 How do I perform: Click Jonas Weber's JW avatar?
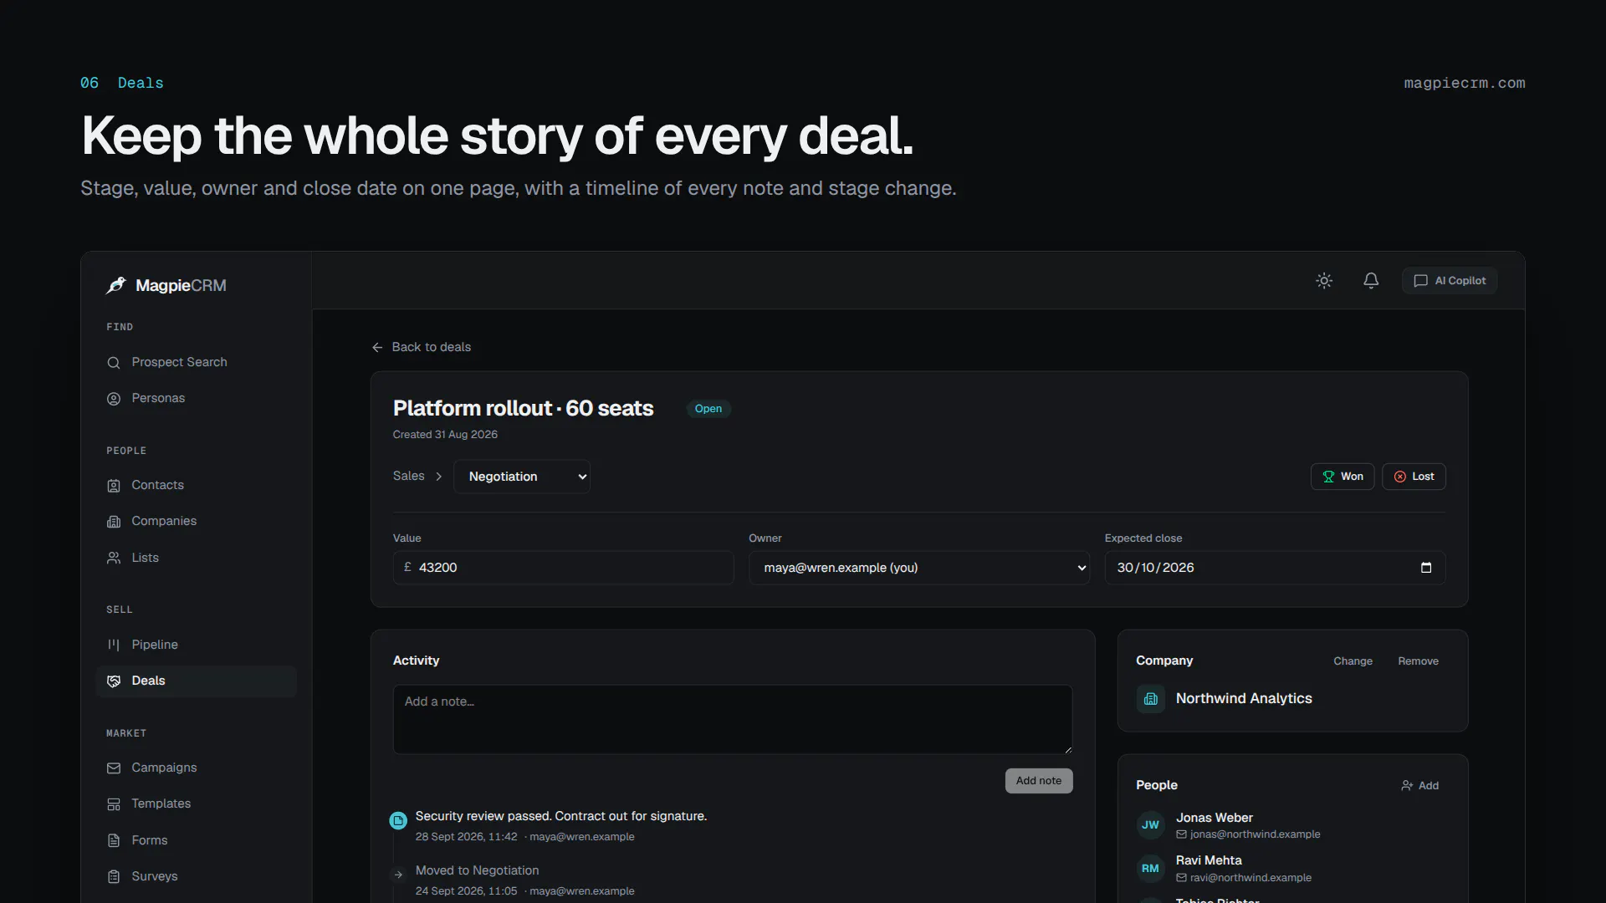[x=1151, y=825]
